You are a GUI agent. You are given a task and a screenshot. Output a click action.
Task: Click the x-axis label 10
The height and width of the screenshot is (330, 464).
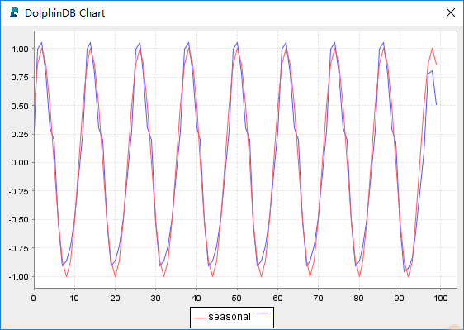coord(74,298)
